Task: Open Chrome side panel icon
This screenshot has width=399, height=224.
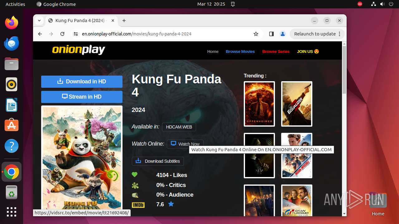Action: pyautogui.click(x=271, y=34)
